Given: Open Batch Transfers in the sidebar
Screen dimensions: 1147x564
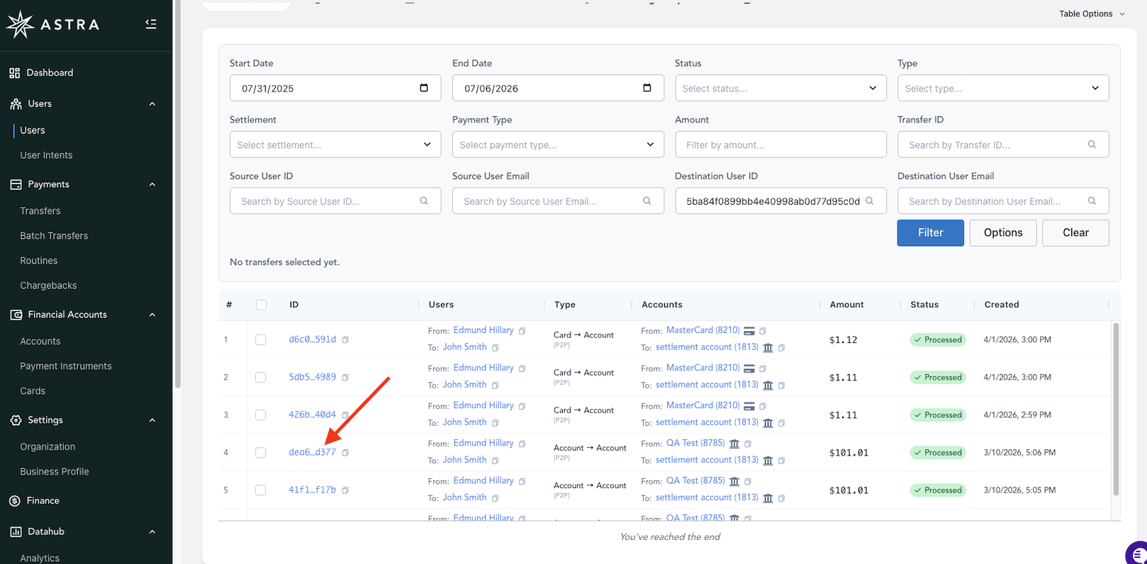Looking at the screenshot, I should (x=54, y=236).
